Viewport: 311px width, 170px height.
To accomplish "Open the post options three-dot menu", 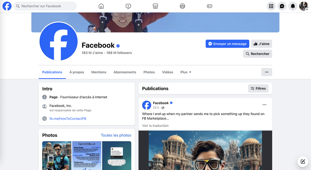I will click(264, 105).
